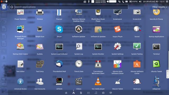Open the volume indicator menu
The image size is (169, 95).
(140, 2)
